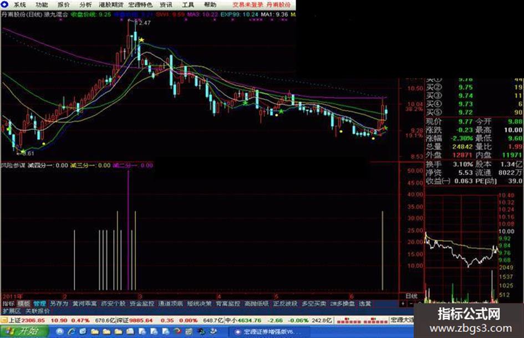Open the Windows 开始 start button

coord(24,331)
